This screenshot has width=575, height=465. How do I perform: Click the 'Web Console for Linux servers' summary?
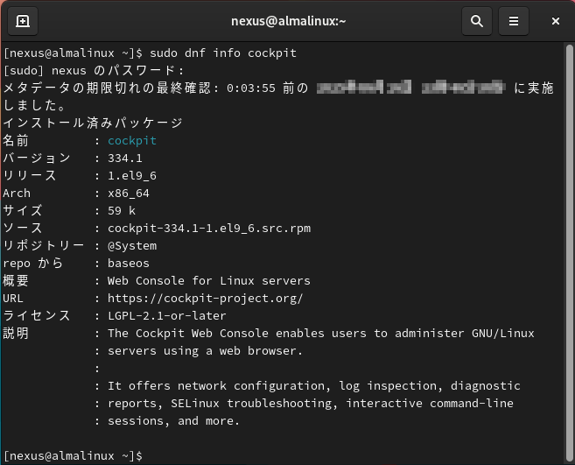tap(208, 281)
